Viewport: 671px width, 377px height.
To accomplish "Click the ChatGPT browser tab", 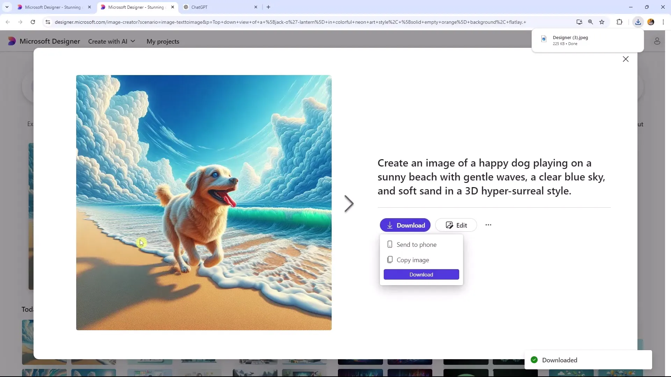I will point(214,7).
